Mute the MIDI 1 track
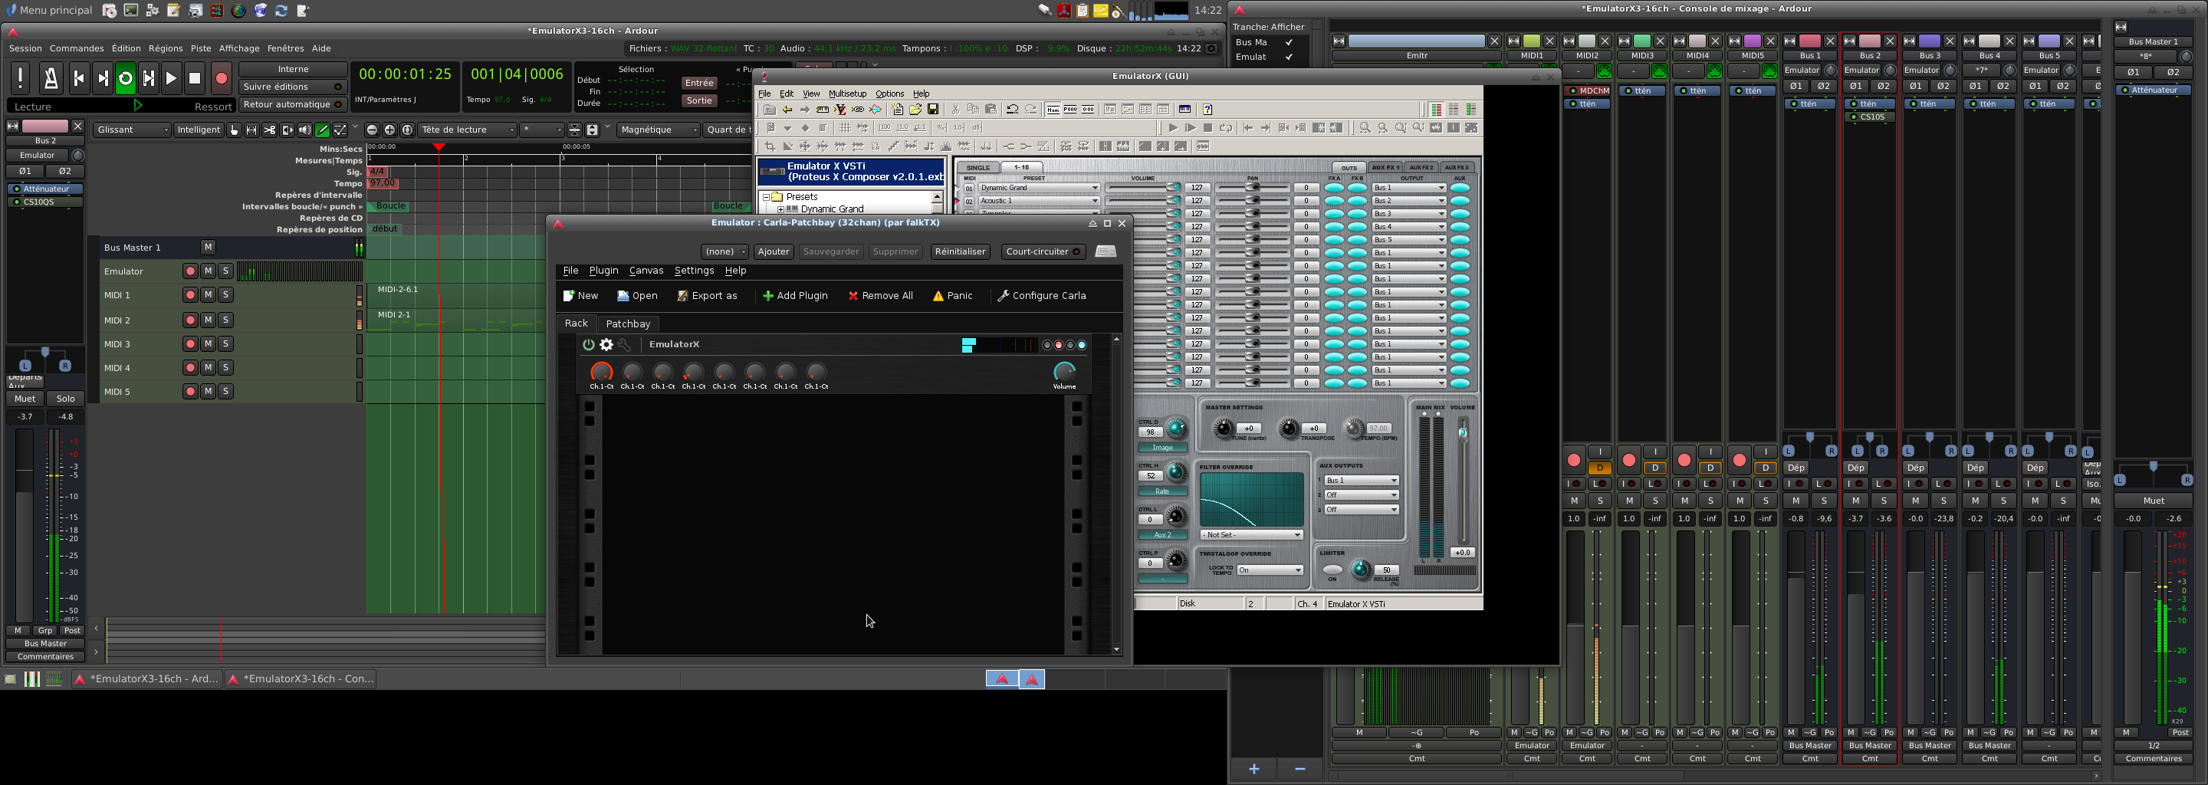Screen dimensions: 2208x785 pos(208,295)
